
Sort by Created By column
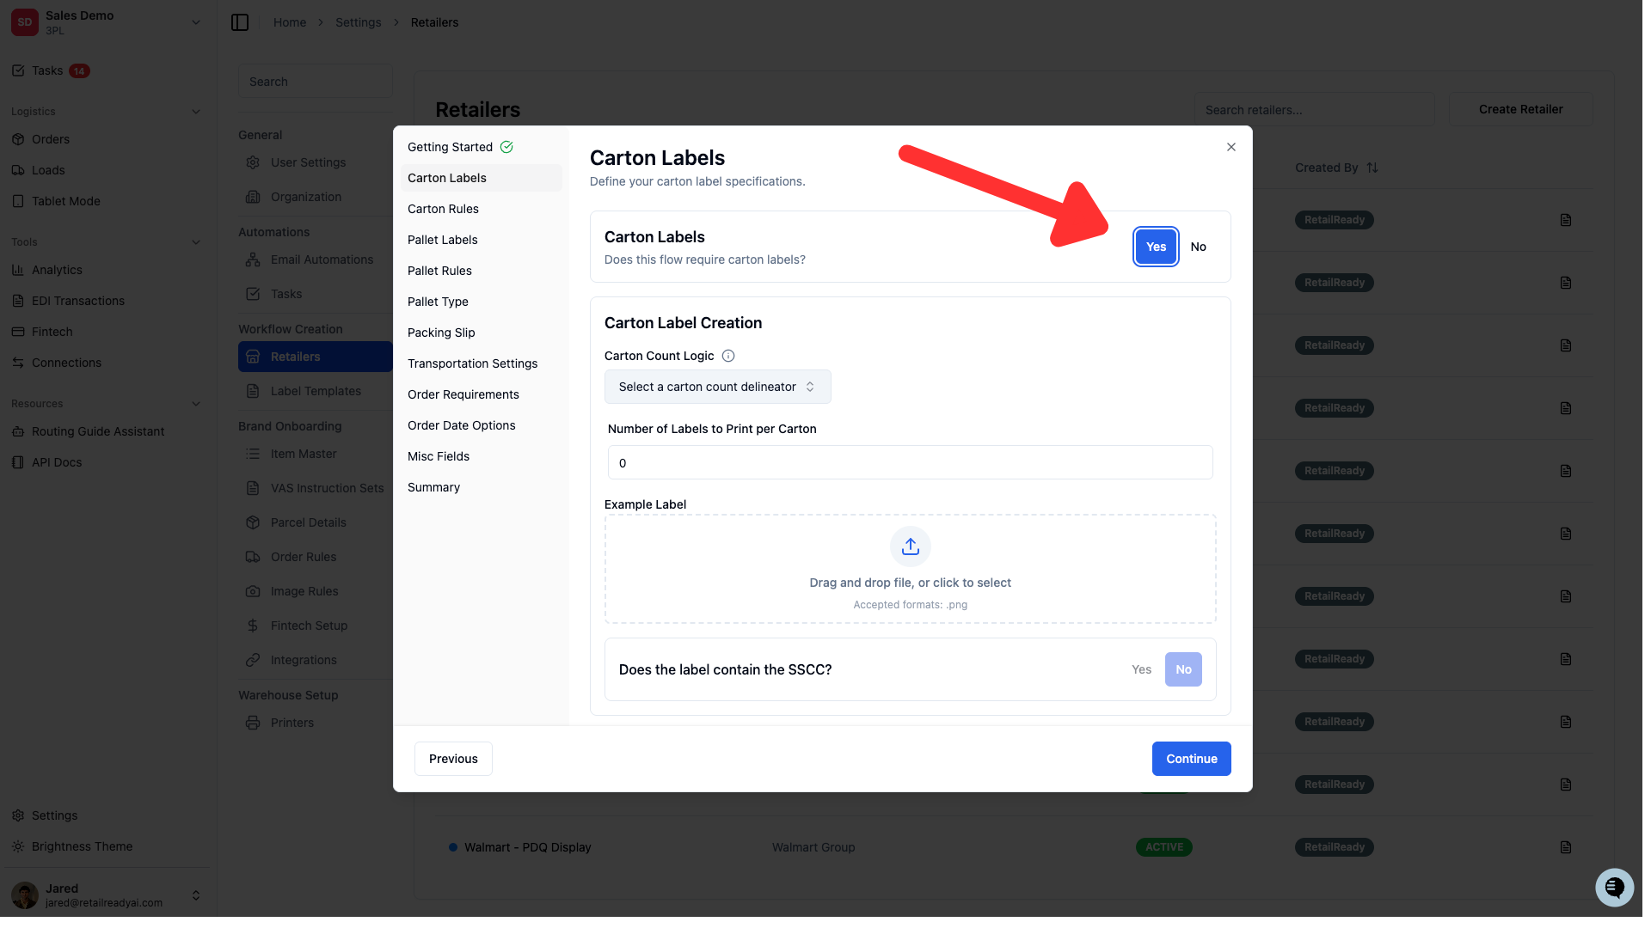1336,168
